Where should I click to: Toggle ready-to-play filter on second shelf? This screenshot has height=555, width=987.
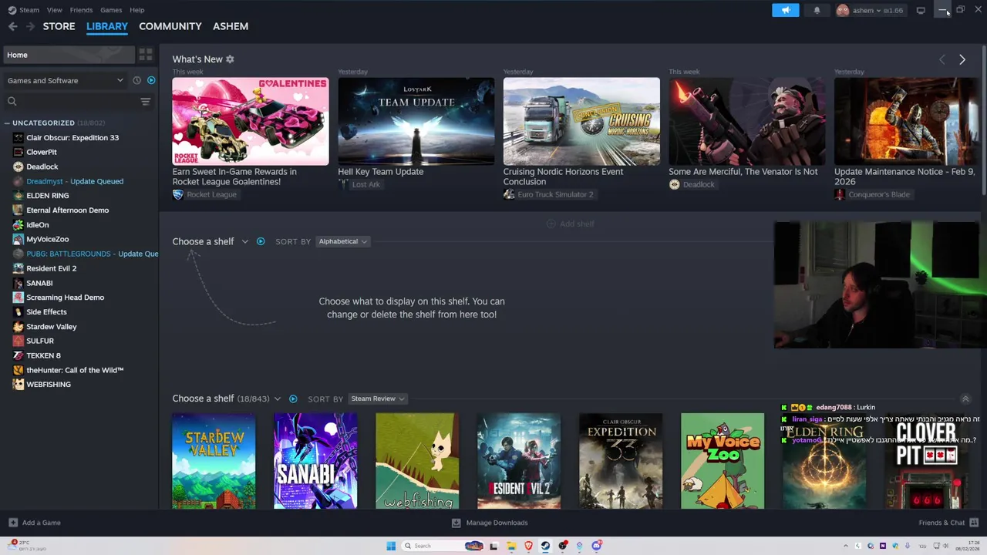click(x=293, y=399)
